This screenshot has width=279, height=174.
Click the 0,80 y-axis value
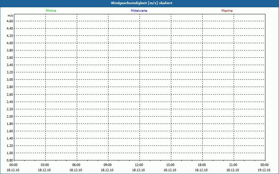click(10, 160)
